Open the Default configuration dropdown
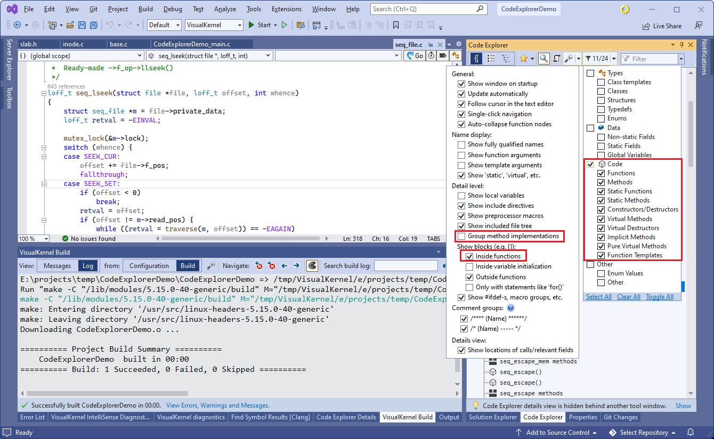714x439 pixels. point(165,25)
